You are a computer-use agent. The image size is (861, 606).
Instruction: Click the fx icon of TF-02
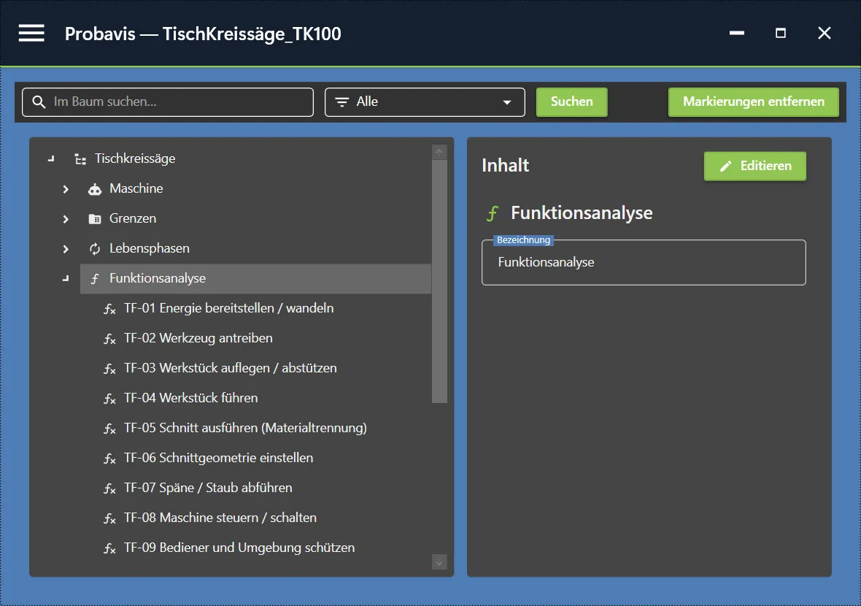[110, 339]
